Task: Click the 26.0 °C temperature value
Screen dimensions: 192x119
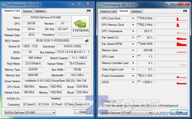Action: click(x=145, y=31)
